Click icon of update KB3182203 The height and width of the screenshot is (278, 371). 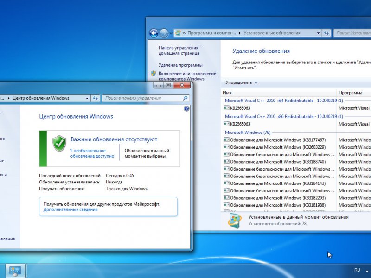tap(226, 197)
